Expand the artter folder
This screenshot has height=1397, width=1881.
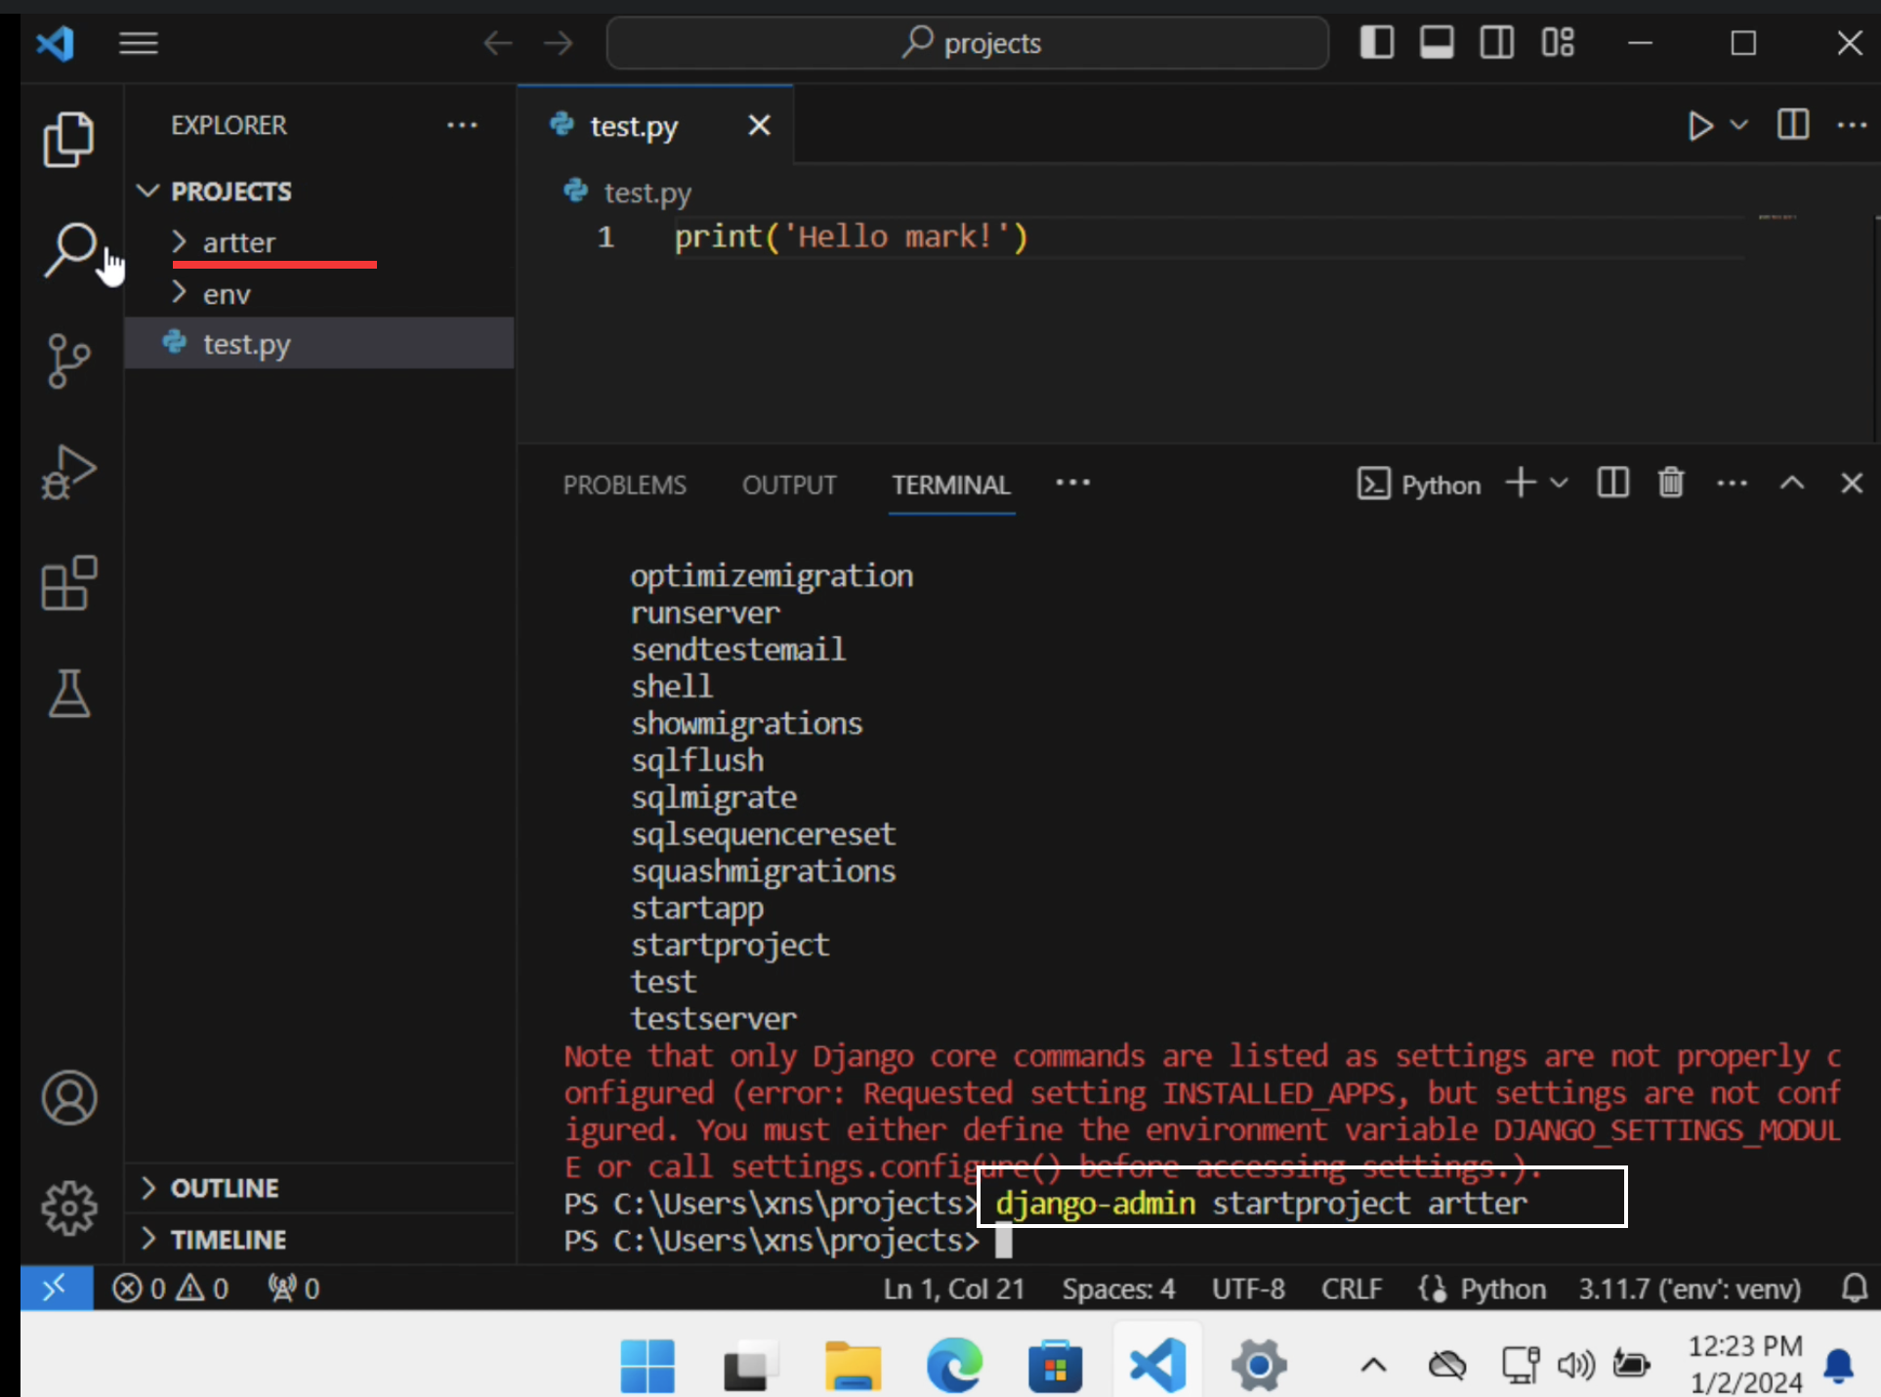pos(319,242)
